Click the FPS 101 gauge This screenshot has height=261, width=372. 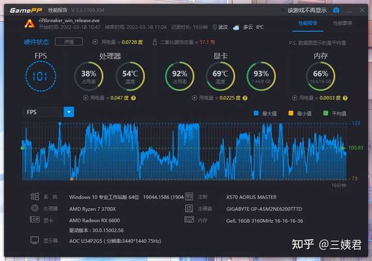point(41,76)
